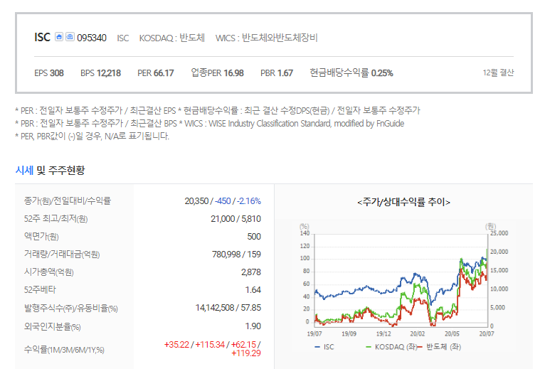Click the <주가/상대수익률 추이> chart title

click(x=403, y=202)
